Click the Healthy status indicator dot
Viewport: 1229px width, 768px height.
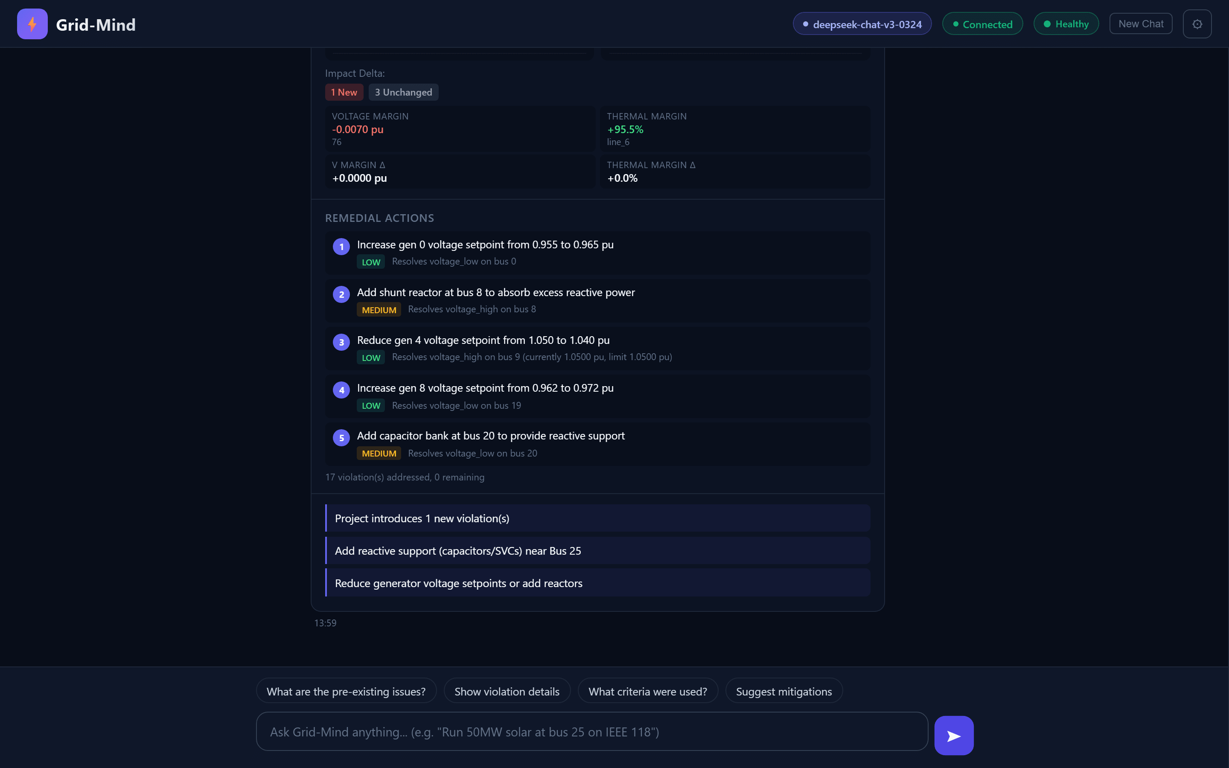click(1047, 23)
